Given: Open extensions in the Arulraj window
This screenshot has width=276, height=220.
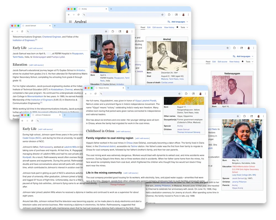Looking at the screenshot, I should coord(169,15).
